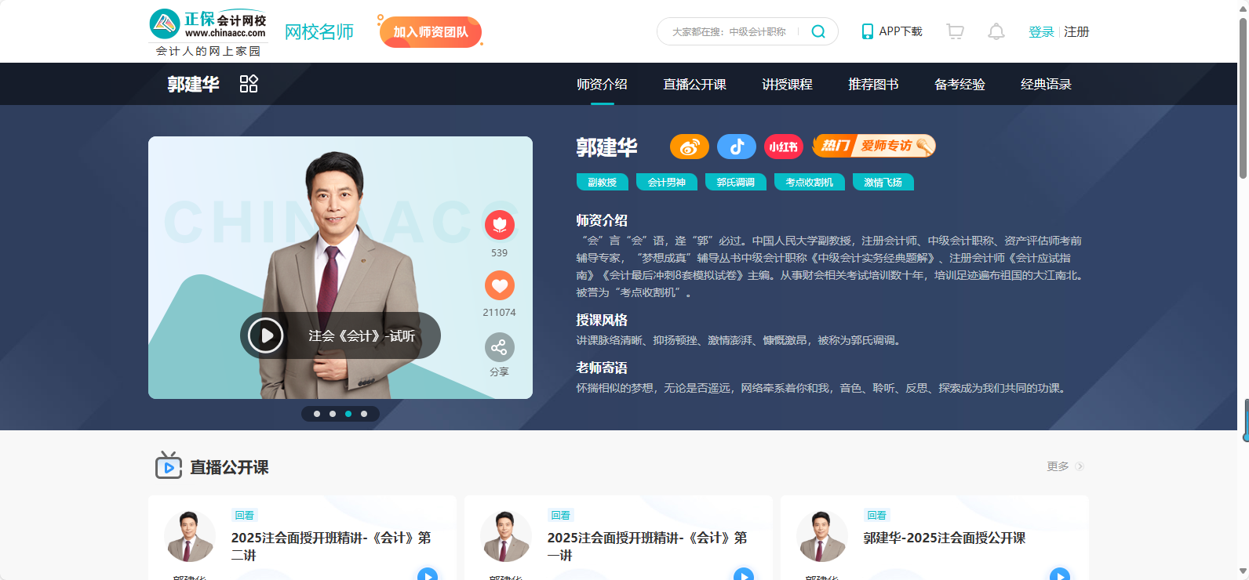Viewport: 1249px width, 580px height.
Task: Open the 网校名师 heading link
Action: 319,32
